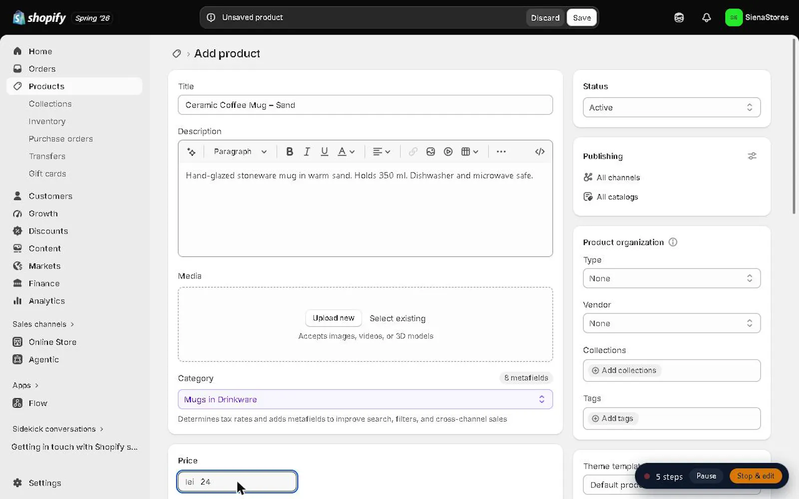Viewport: 799px width, 499px height.
Task: Open the Vendor dropdown
Action: [x=671, y=323]
